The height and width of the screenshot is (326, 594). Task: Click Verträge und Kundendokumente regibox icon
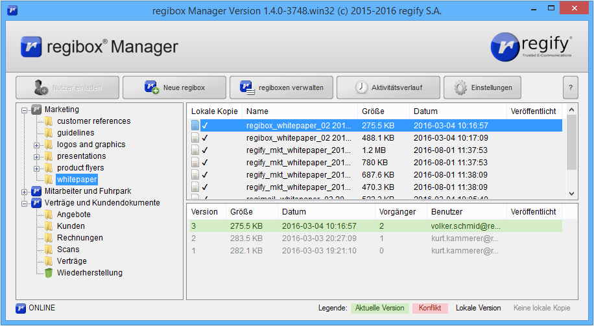[36, 203]
